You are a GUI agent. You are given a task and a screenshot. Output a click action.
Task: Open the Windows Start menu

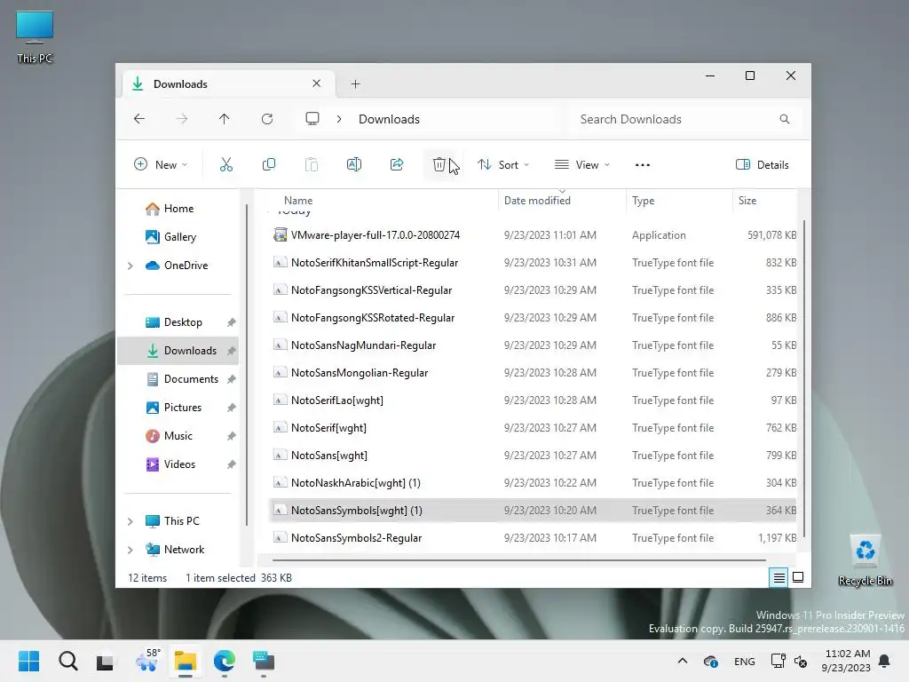click(x=29, y=661)
